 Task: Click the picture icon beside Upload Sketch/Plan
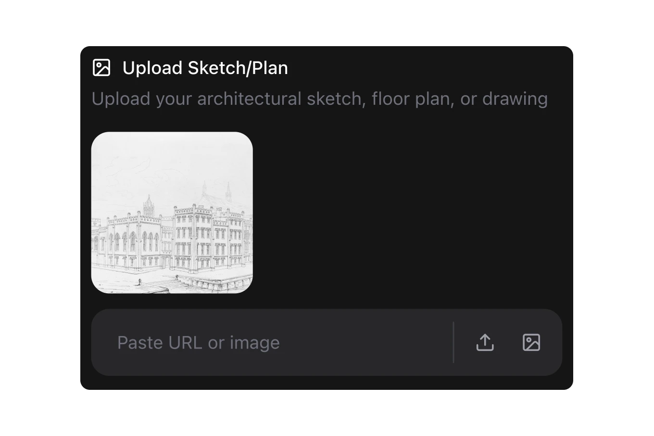[101, 68]
